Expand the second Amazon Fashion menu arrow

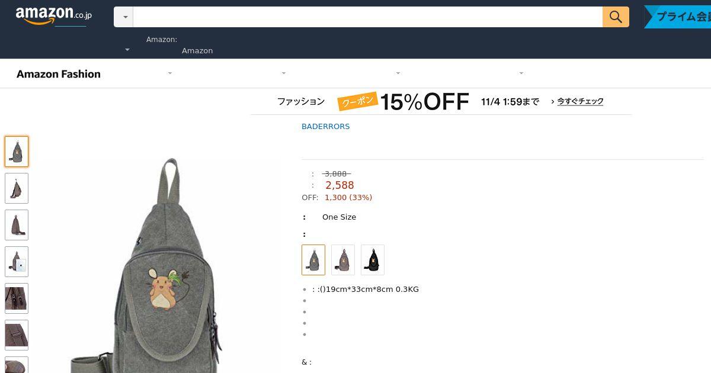click(x=284, y=73)
